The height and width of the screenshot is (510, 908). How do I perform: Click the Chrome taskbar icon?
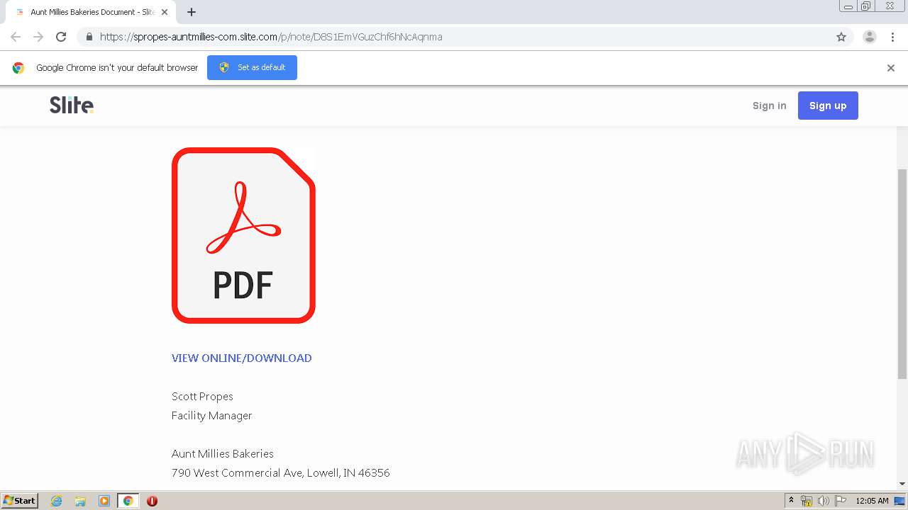click(128, 501)
